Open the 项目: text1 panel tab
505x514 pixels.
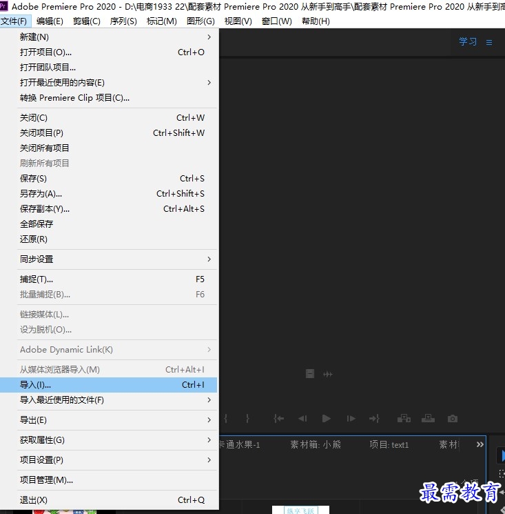coord(389,444)
